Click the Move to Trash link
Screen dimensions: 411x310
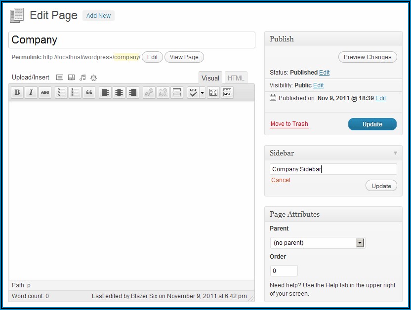(x=289, y=124)
